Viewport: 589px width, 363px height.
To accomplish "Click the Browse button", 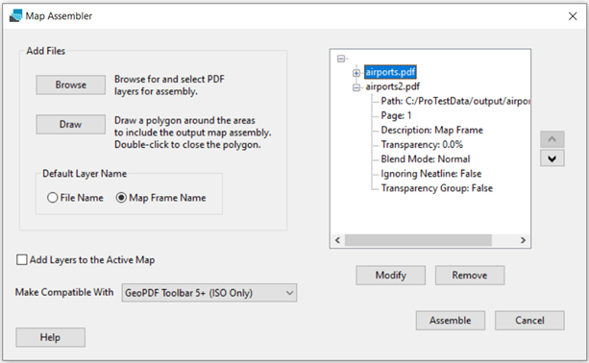I will click(x=70, y=85).
